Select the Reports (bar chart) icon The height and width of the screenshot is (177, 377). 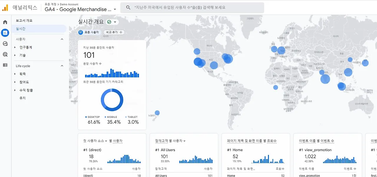click(5, 33)
